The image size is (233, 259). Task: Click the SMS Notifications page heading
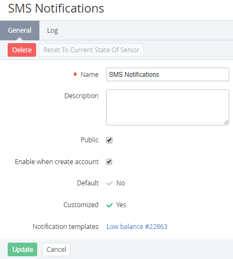(56, 8)
